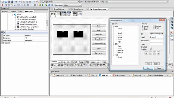Open the Build messages log tab
174x98 pixels.
(x=120, y=75)
